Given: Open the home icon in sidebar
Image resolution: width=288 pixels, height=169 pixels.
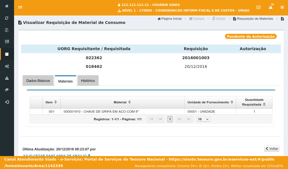Looking at the screenshot, I should point(7,6).
